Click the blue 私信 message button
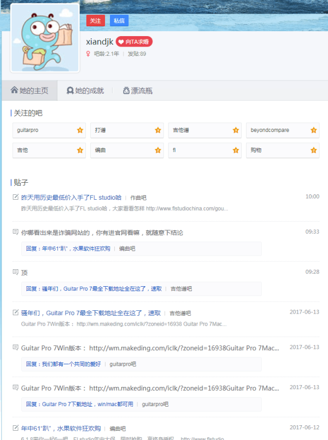328x440 pixels. click(x=119, y=20)
